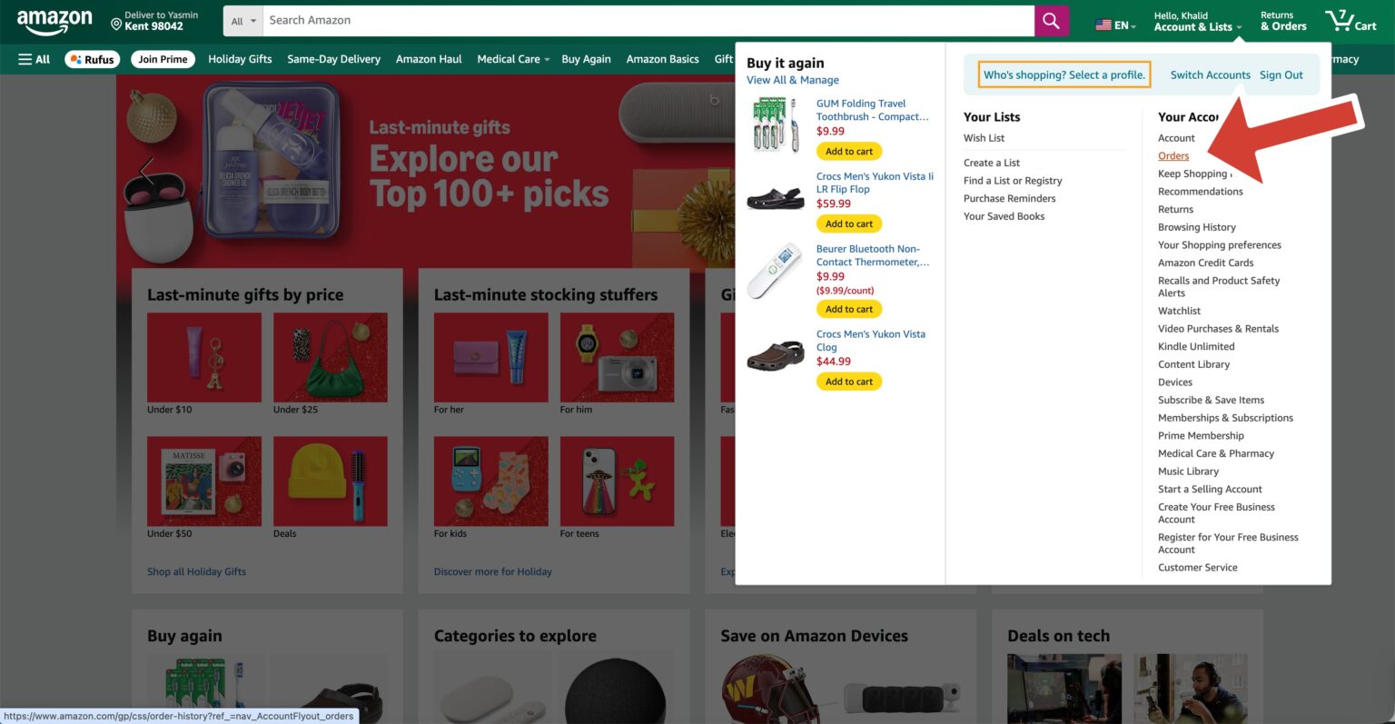Click the Amazon logo
Viewport: 1395px width, 724px height.
[x=54, y=22]
